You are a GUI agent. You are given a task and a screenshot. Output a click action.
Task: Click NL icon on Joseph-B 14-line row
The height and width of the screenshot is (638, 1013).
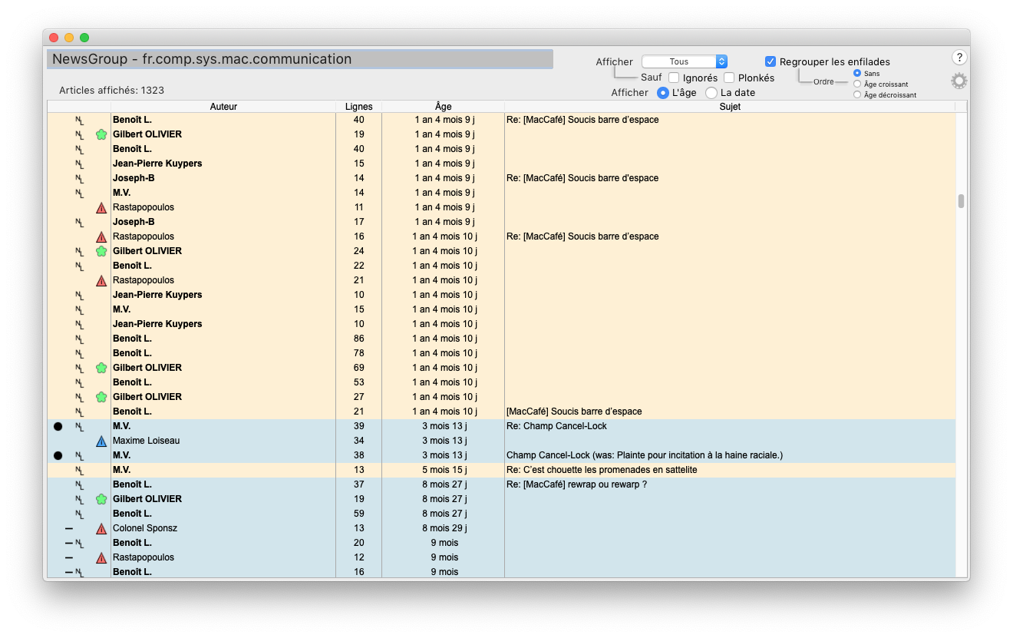click(79, 178)
